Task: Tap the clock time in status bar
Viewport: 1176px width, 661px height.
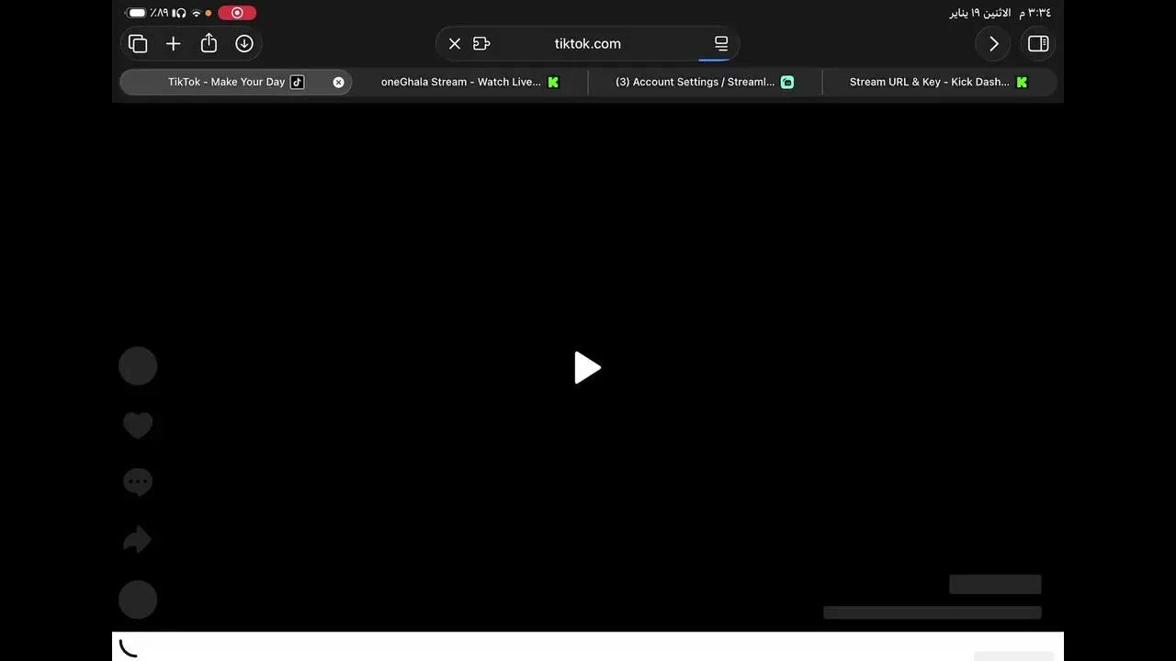Action: click(x=1035, y=13)
